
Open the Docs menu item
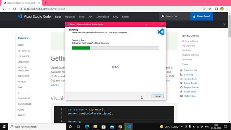[58, 17]
